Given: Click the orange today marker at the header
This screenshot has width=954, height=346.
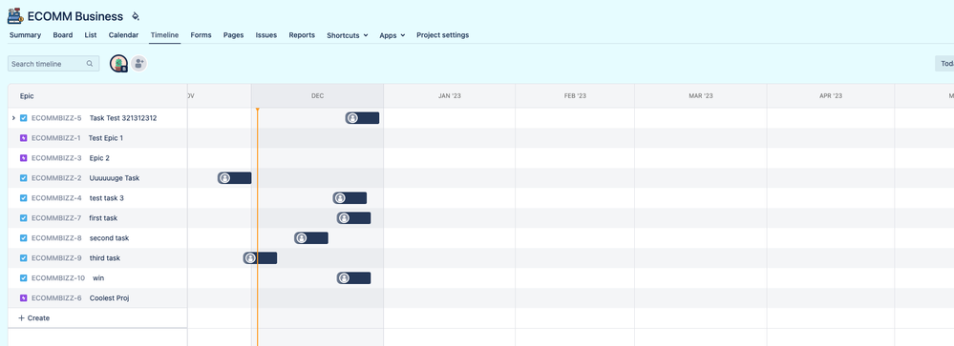Looking at the screenshot, I should tap(258, 110).
